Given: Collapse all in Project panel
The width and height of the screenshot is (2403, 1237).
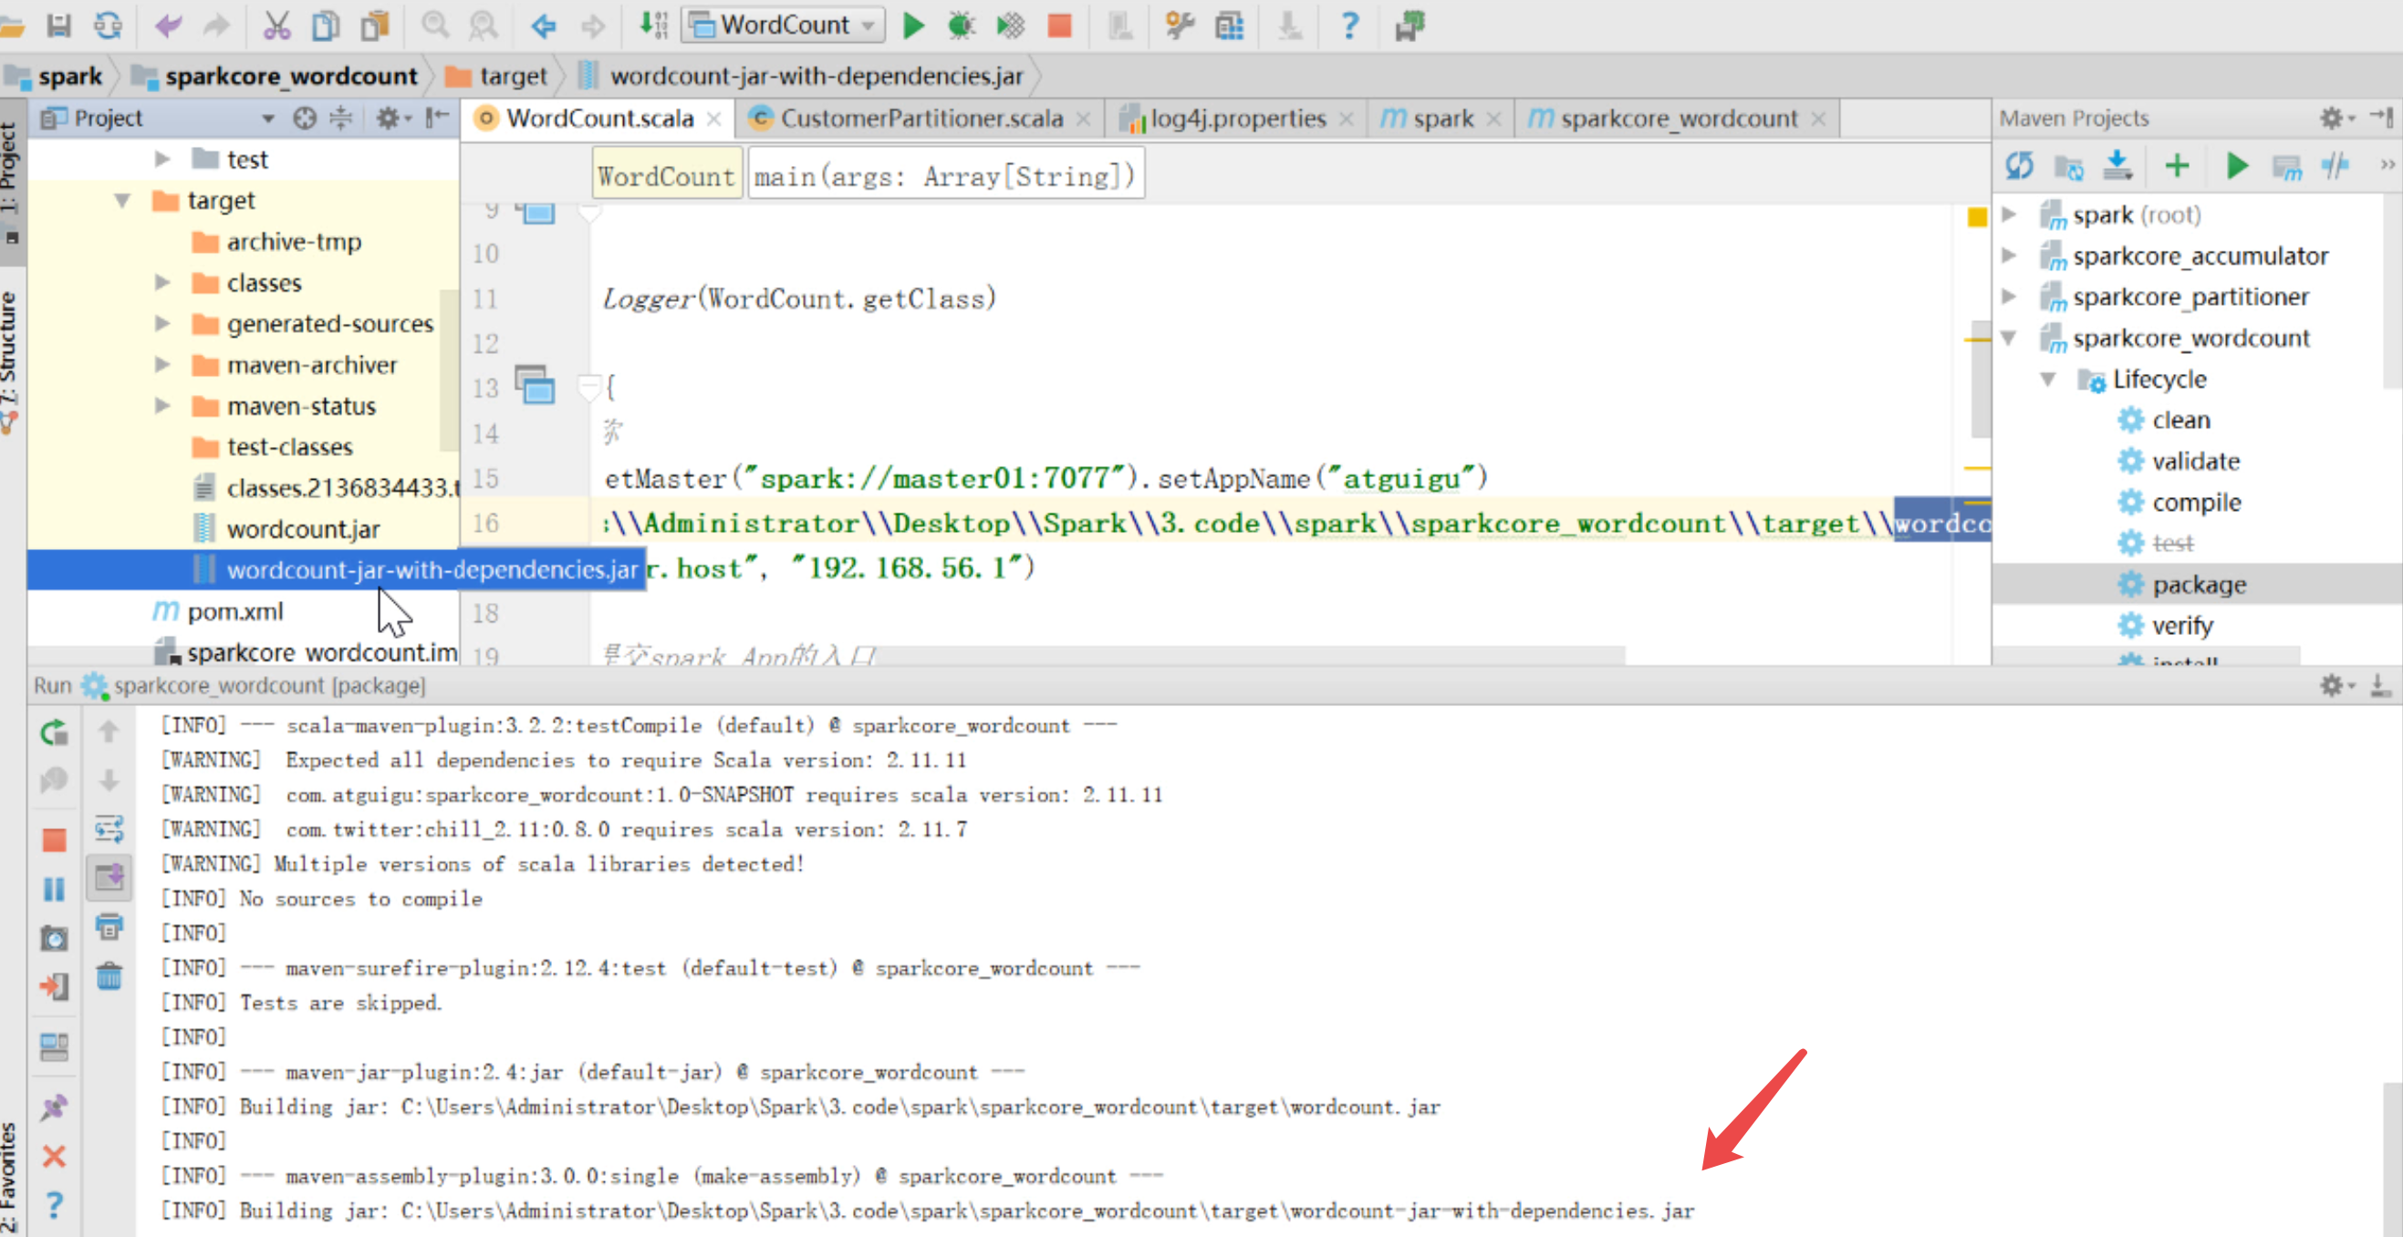Looking at the screenshot, I should (341, 118).
